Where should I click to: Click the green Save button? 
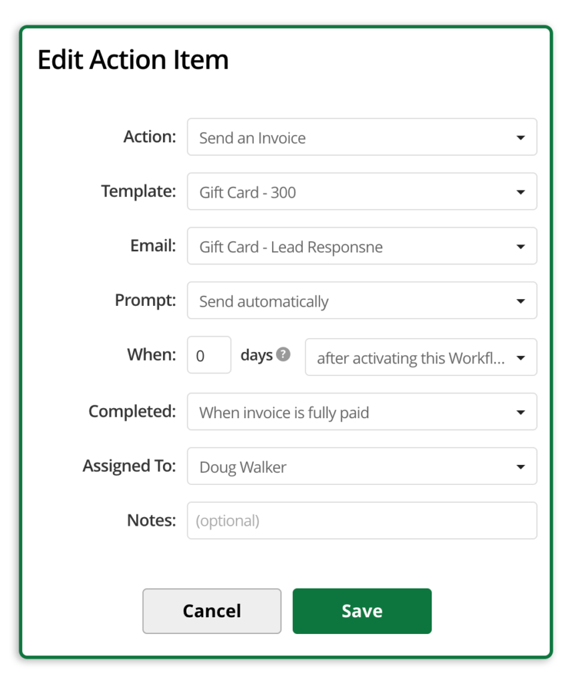pyautogui.click(x=362, y=611)
